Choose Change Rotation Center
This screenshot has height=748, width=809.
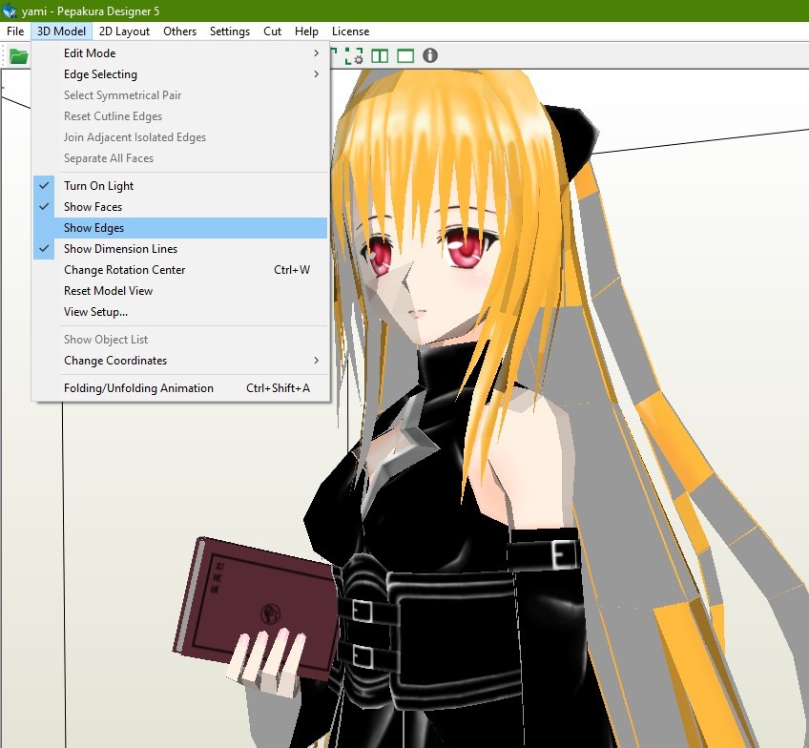pyautogui.click(x=180, y=270)
